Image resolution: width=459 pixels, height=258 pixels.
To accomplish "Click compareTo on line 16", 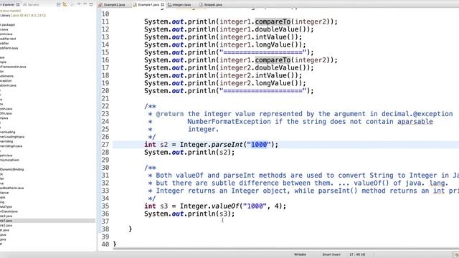I will coord(273,60).
